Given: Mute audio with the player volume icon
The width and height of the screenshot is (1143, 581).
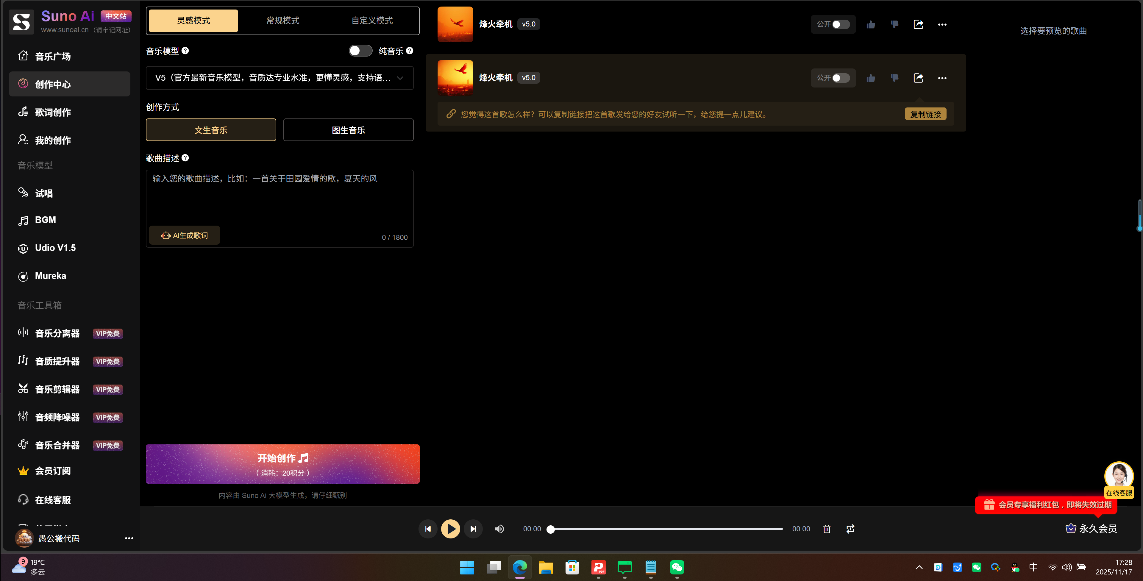Looking at the screenshot, I should [x=499, y=529].
